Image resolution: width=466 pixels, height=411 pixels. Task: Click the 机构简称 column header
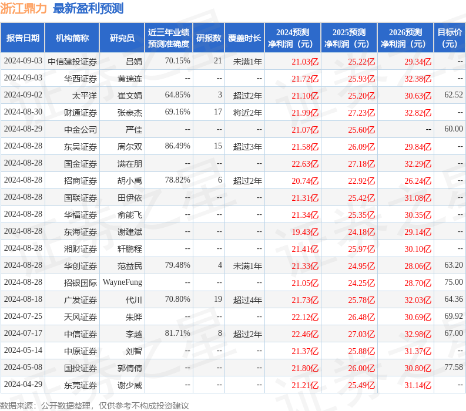[x=72, y=38]
